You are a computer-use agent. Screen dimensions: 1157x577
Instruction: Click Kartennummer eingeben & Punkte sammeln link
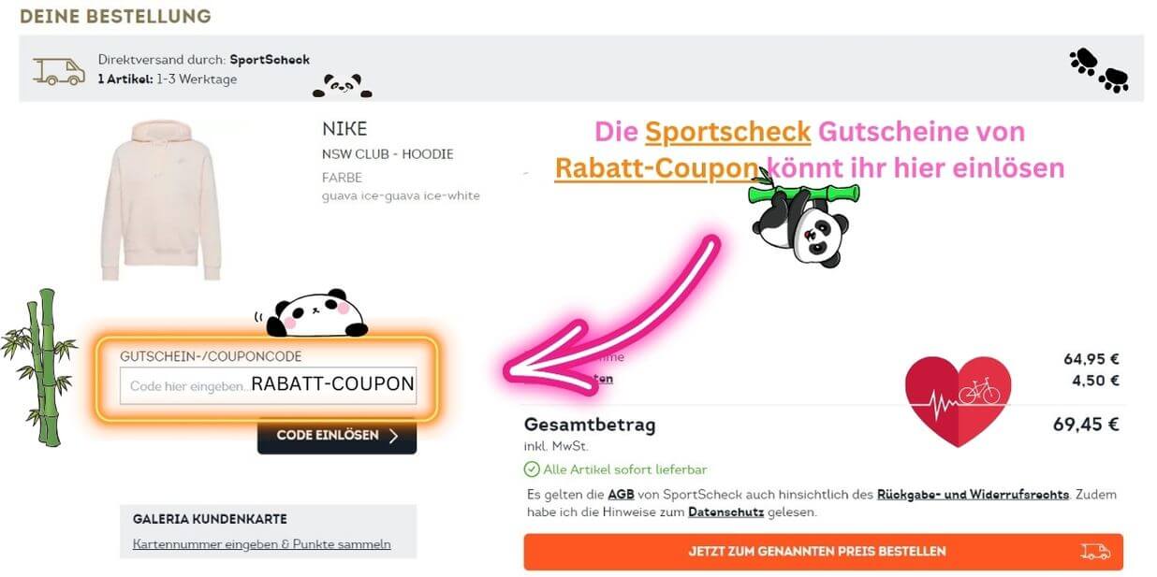(x=262, y=544)
